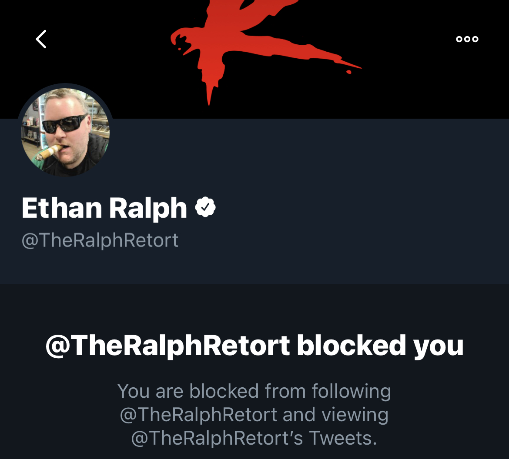Tap @TheRalphRetort's mention before 'Tweets.'
The image size is (509, 459).
pyautogui.click(x=217, y=438)
